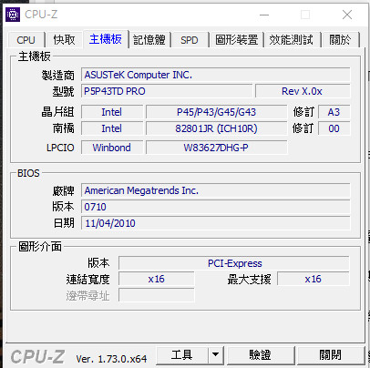
Task: Select southbridge value 82801JR (ICH10R)
Action: point(217,128)
